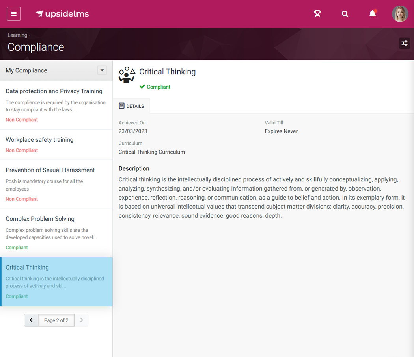414x357 pixels.
Task: Click the Description heading
Action: point(134,168)
